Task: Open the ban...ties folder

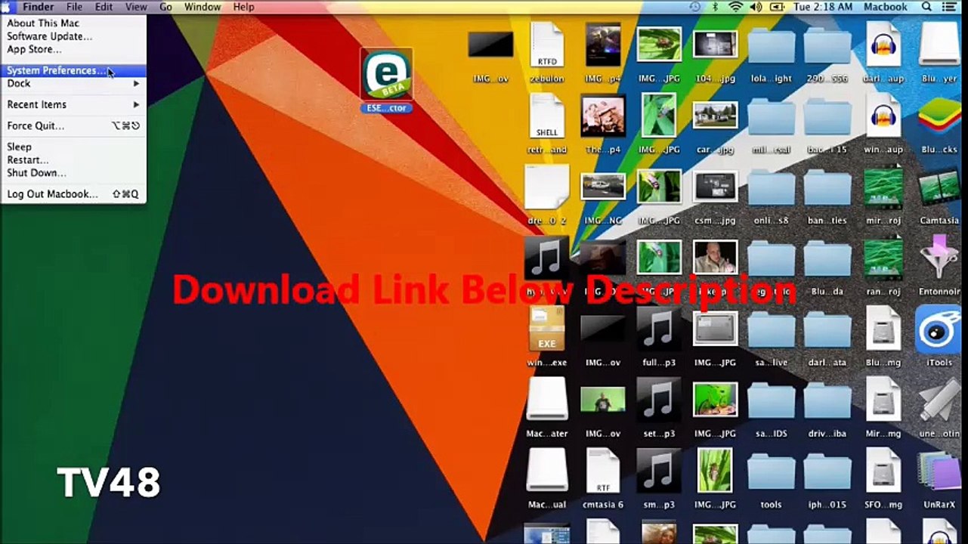Action: (827, 189)
